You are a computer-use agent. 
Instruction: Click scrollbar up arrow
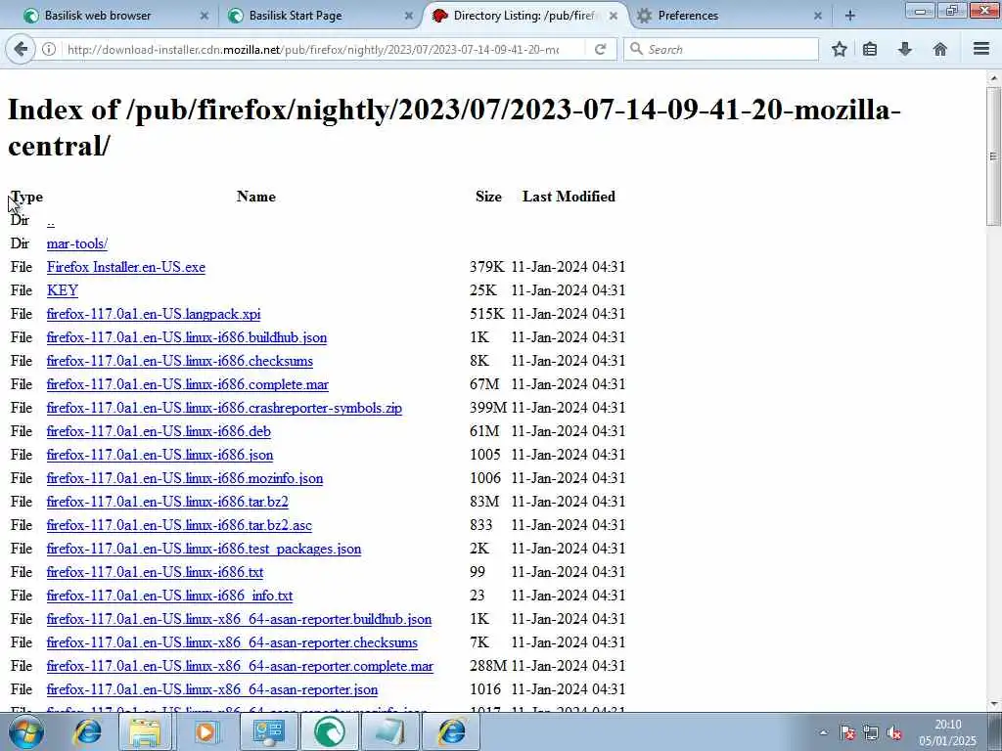tap(993, 78)
